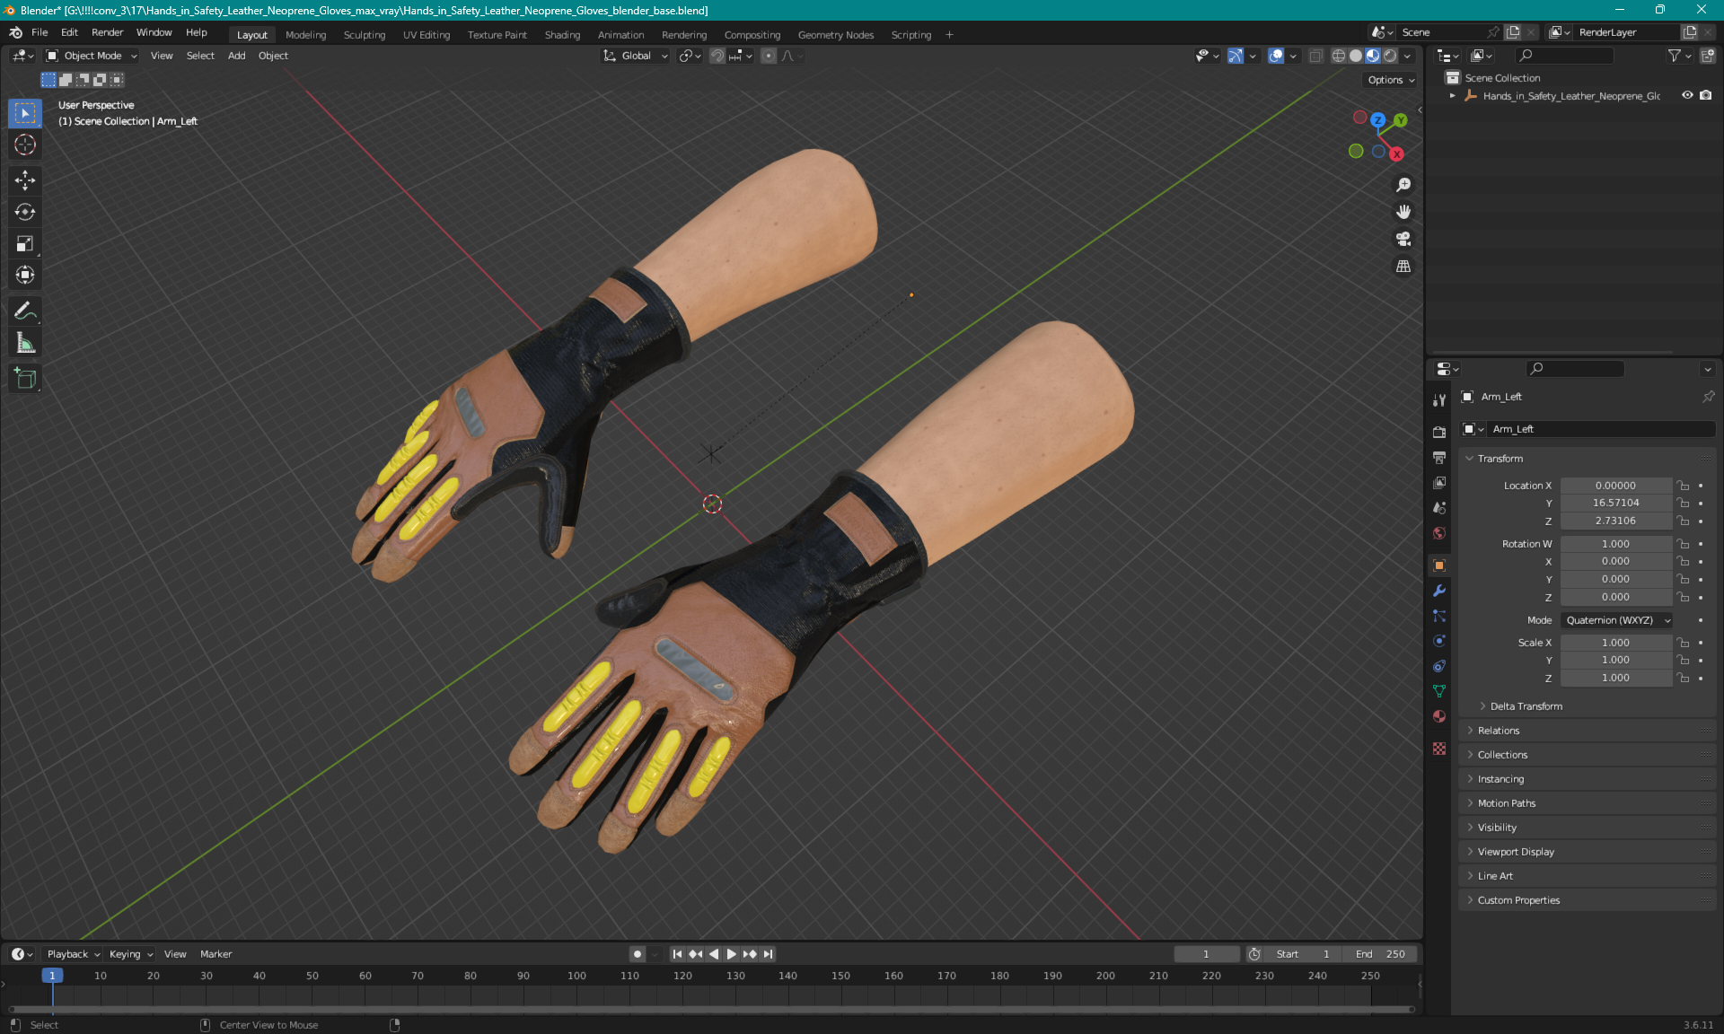This screenshot has width=1724, height=1034.
Task: Open the Physics properties tab
Action: click(x=1439, y=641)
